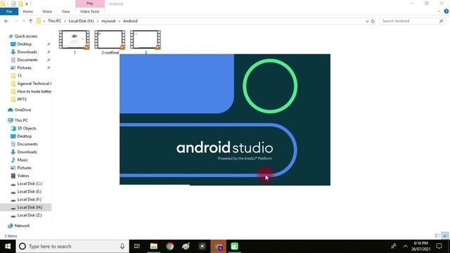Click Android in address path

[130, 21]
